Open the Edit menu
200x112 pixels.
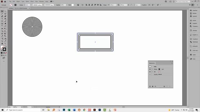click(x=14, y=2)
